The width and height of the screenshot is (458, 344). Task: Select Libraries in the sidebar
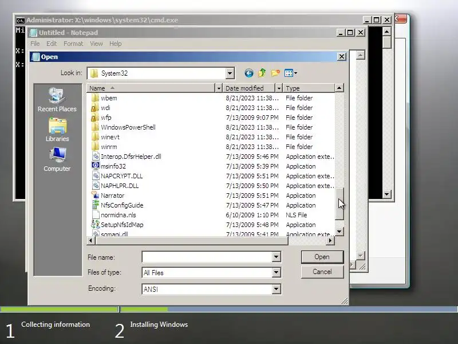57,130
